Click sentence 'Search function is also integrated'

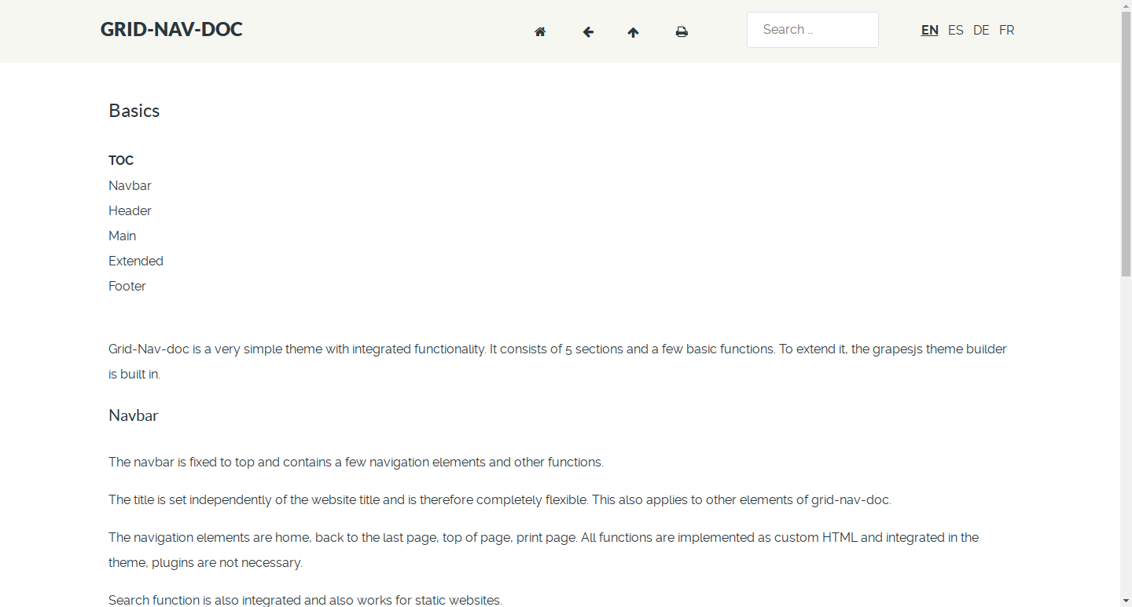305,600
